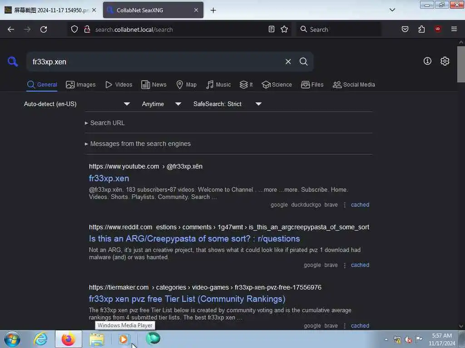
Task: Click the taskbar clock 5:57 AM
Action: (x=441, y=339)
